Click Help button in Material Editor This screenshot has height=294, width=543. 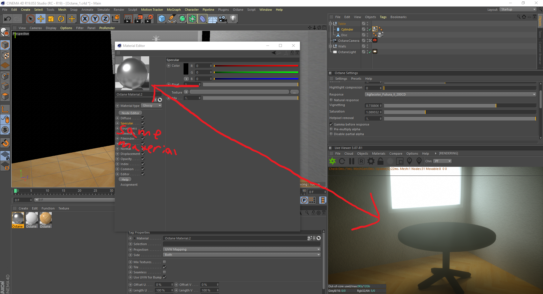point(125,180)
